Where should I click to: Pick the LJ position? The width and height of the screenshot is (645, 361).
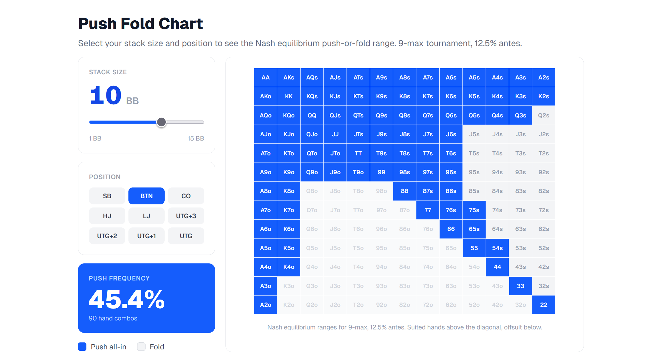click(146, 216)
